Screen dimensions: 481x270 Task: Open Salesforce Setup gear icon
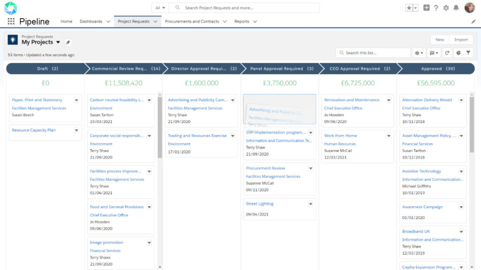tap(446, 7)
